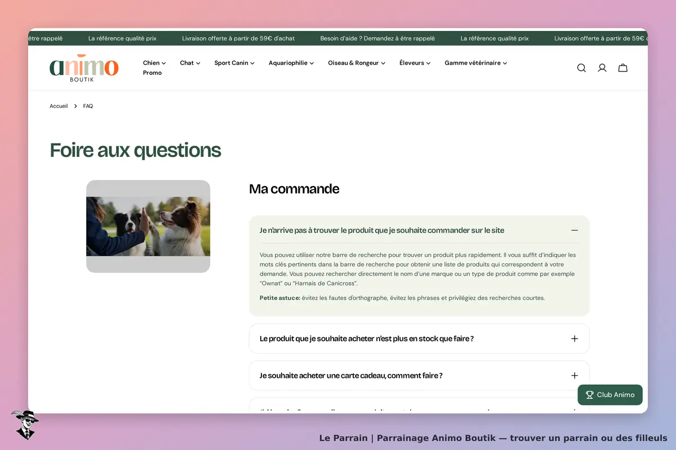Click 'La référence qualité prix' near banner center
The height and width of the screenshot is (450, 676).
click(495, 38)
